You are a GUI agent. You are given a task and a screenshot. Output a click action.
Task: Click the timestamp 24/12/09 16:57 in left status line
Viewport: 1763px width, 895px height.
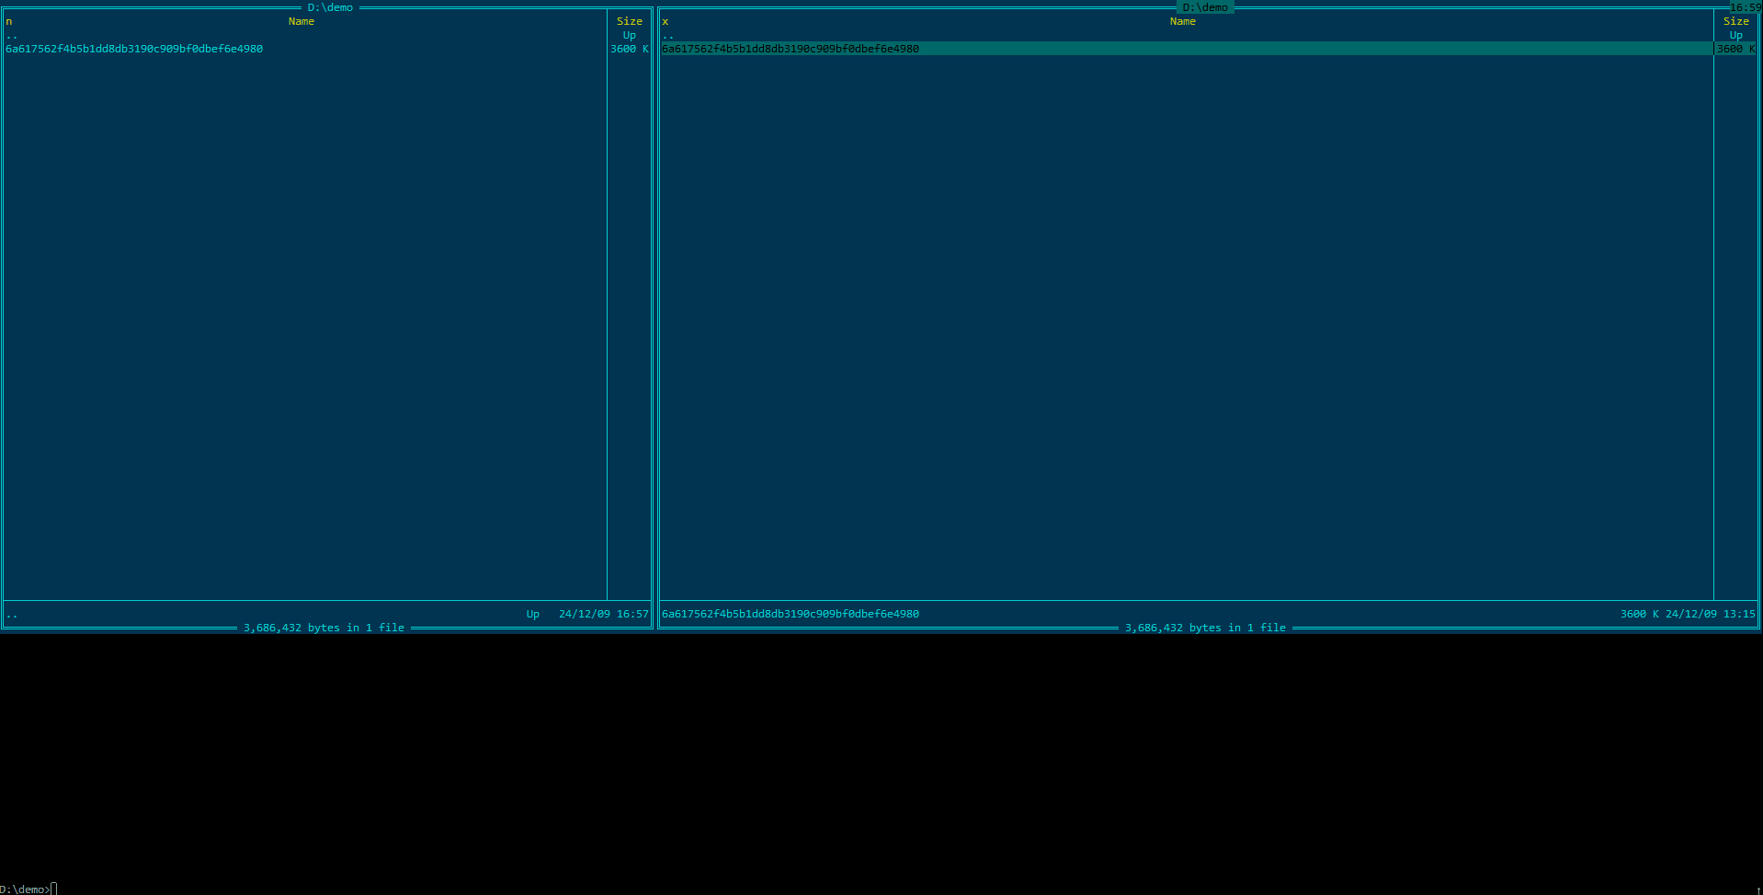pos(603,614)
